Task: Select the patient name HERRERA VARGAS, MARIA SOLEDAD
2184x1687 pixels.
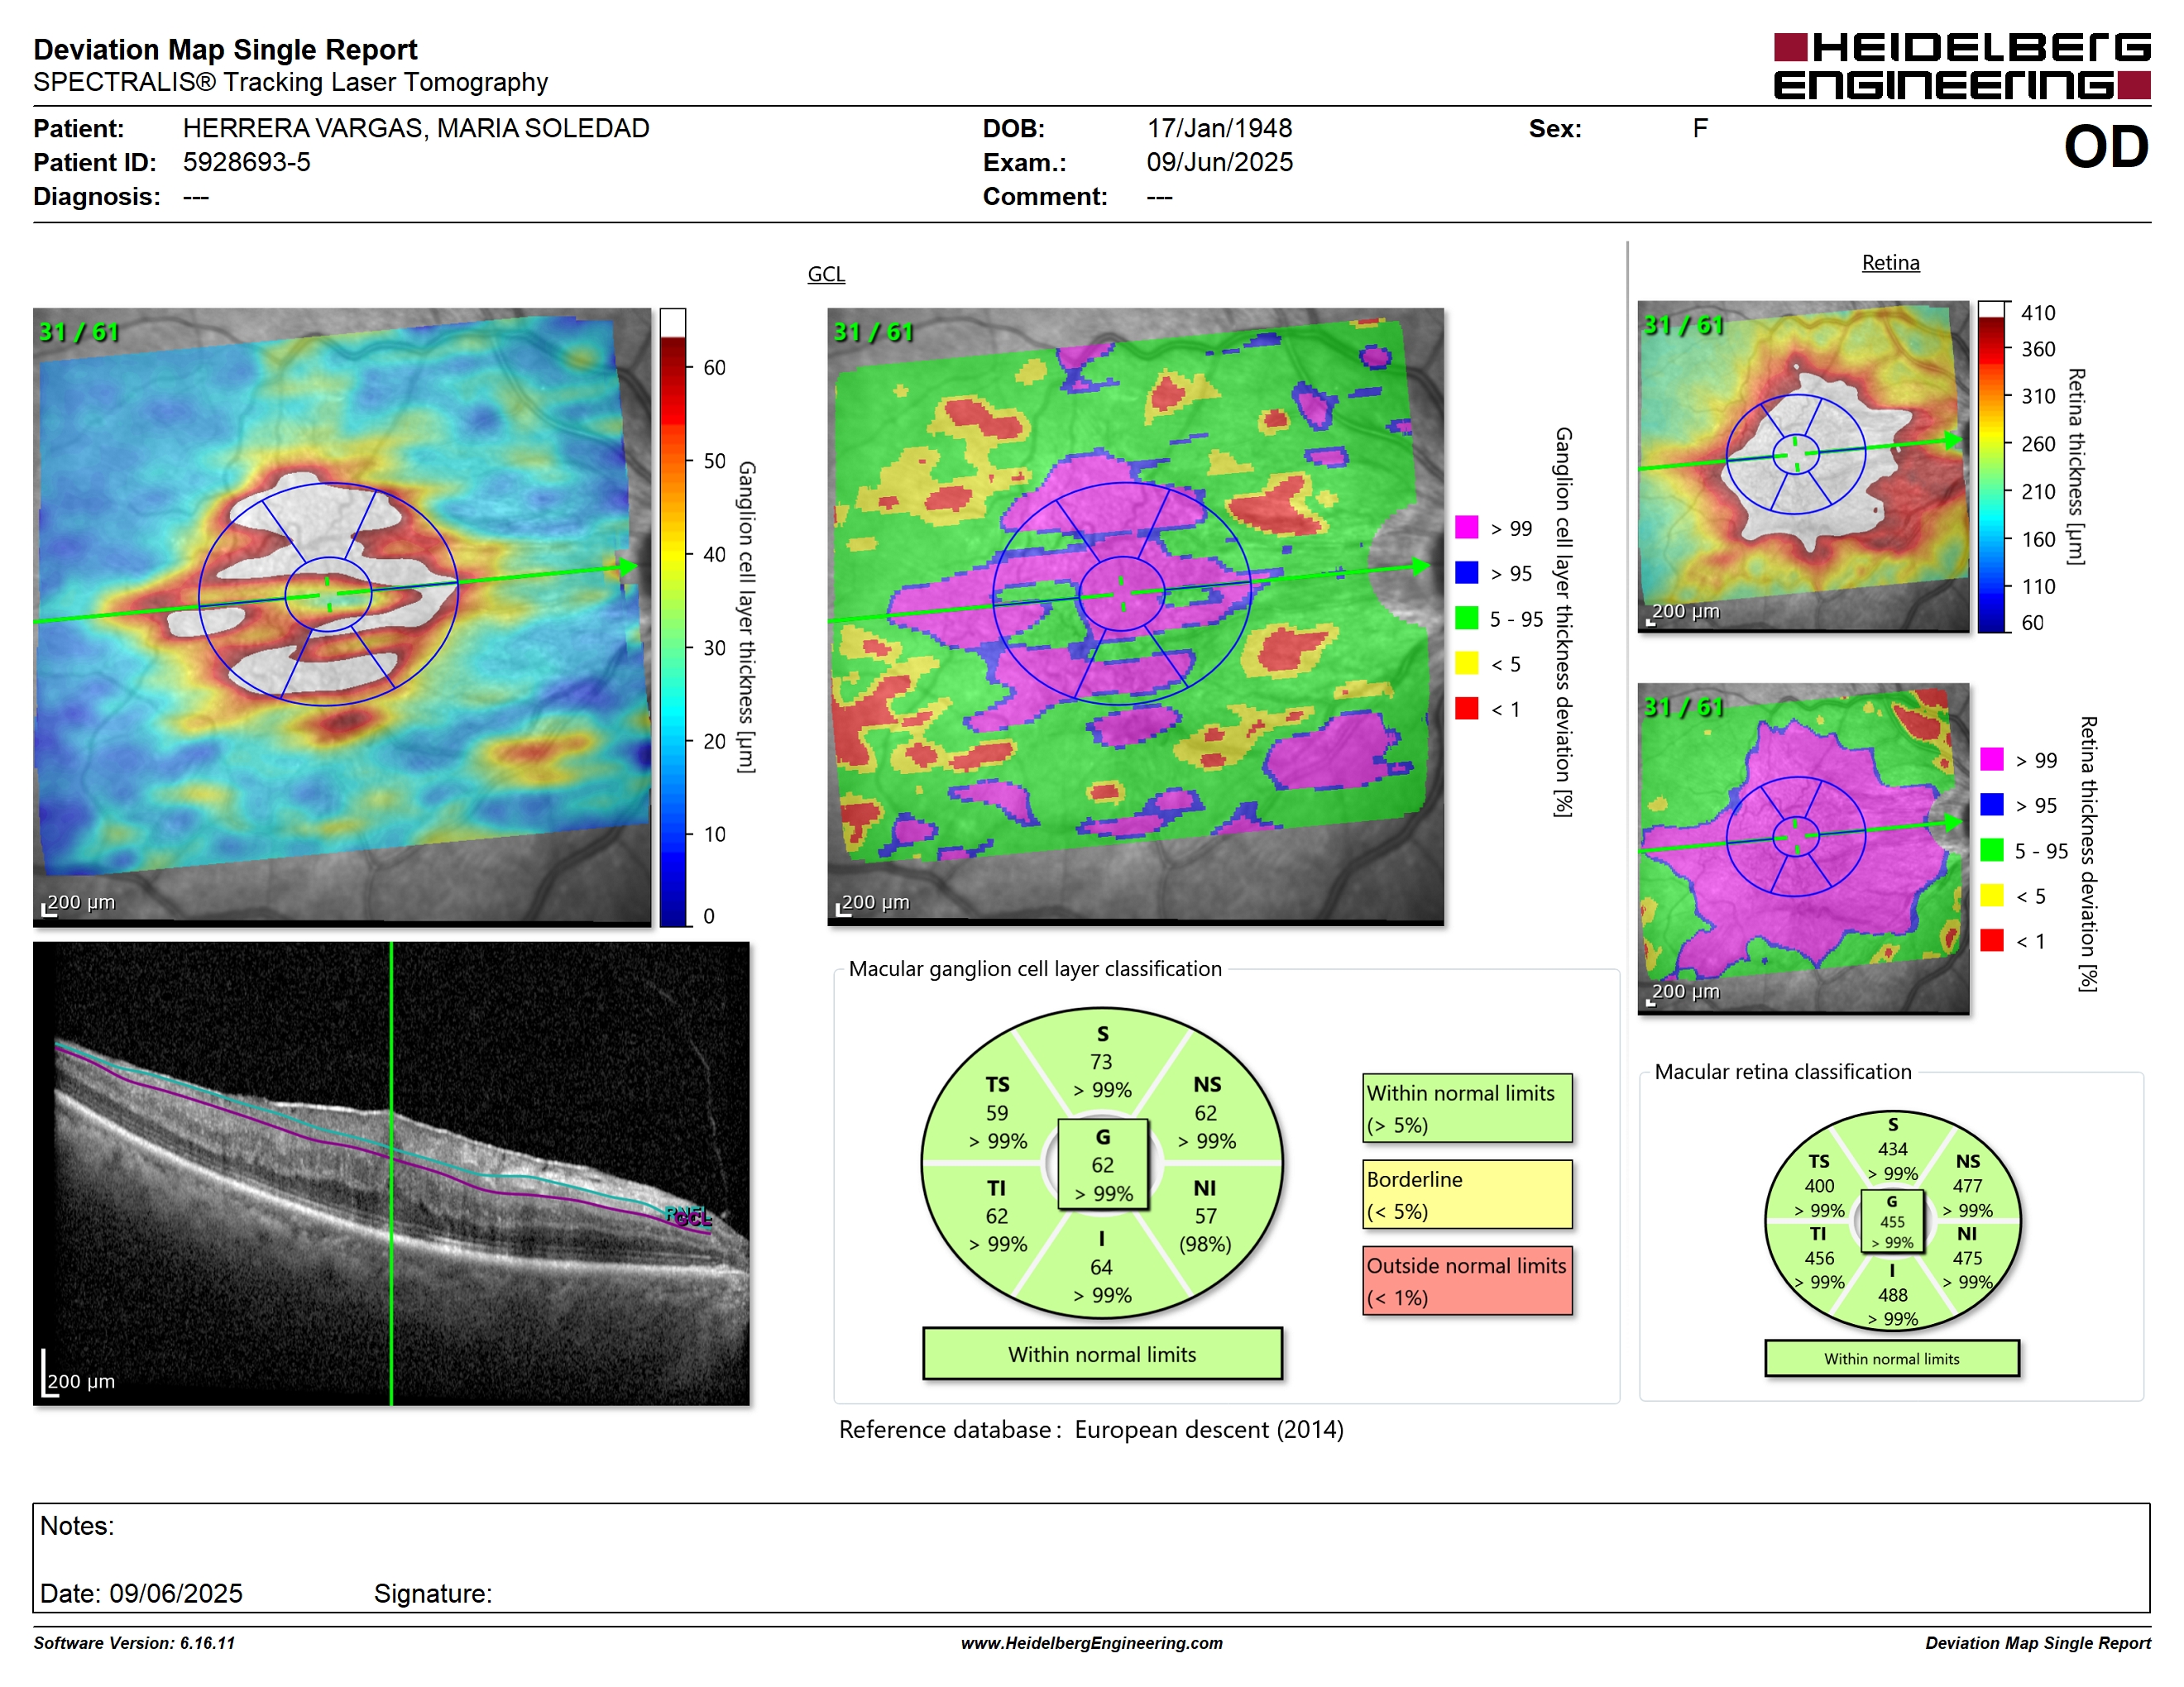Action: tap(416, 128)
